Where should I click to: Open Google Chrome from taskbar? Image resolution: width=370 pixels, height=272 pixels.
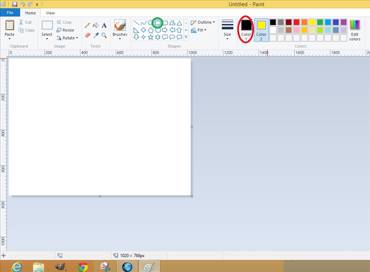point(83,267)
